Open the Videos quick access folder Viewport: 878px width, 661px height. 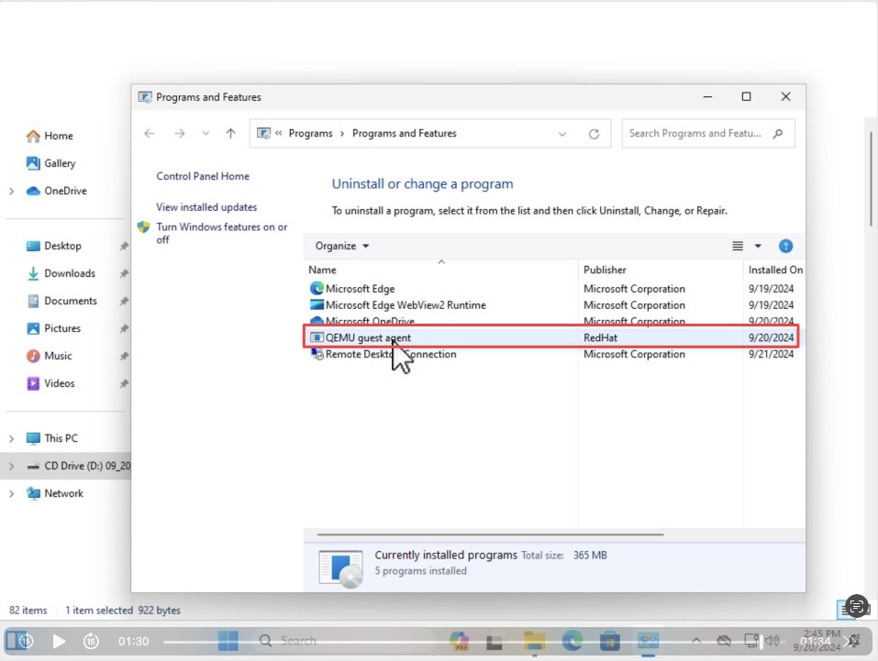[x=50, y=383]
